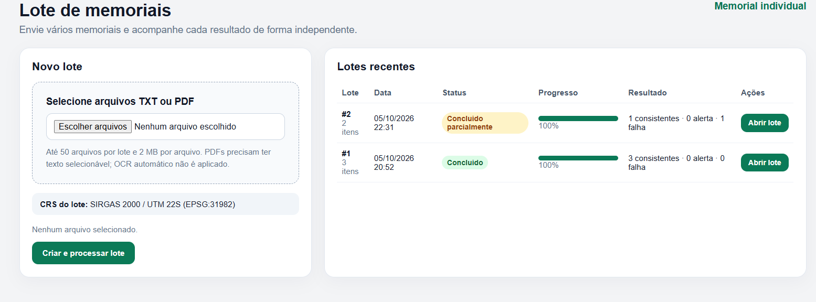Open lote #1 with Abrir lote
The height and width of the screenshot is (302, 816).
click(x=765, y=163)
